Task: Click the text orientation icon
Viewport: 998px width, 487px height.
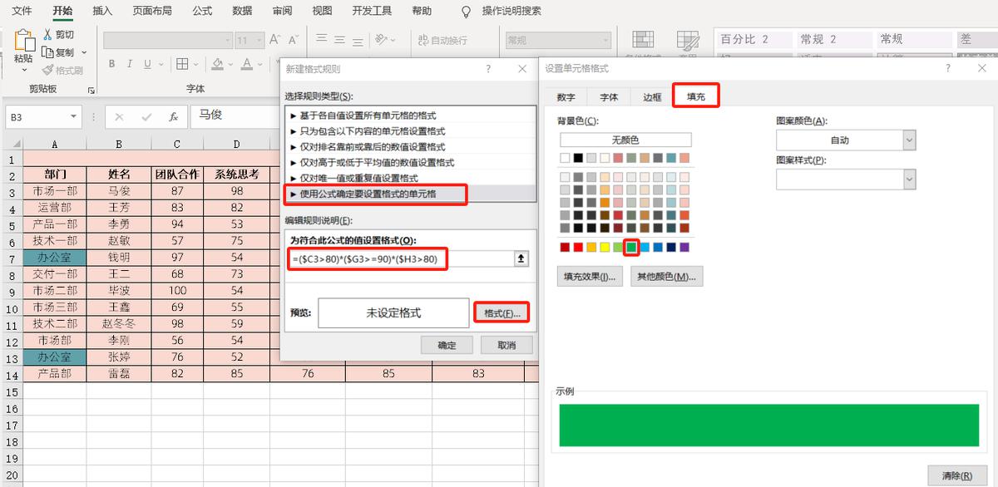Action: coord(383,40)
